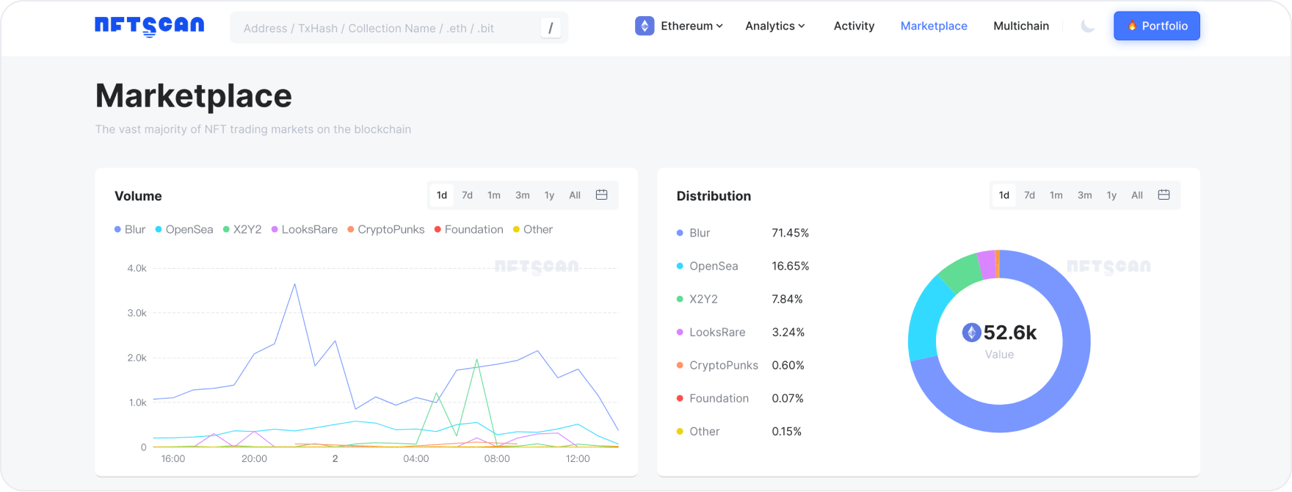Click Ethereum icon in donut chart center

tap(971, 333)
